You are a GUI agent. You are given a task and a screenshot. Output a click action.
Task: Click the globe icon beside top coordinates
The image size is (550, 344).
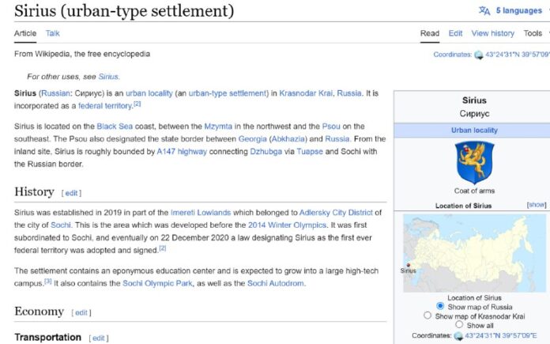[478, 55]
